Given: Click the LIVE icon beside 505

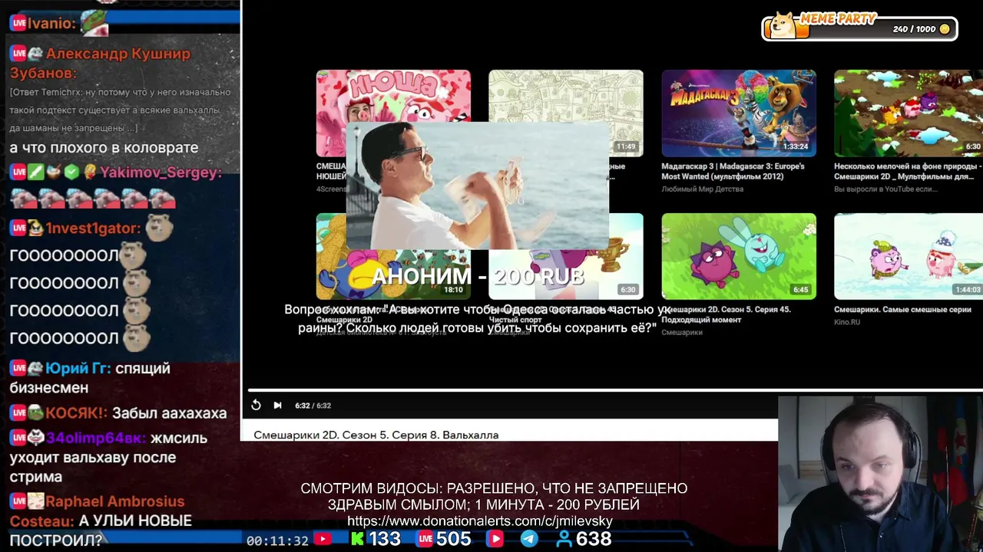Looking at the screenshot, I should [425, 540].
